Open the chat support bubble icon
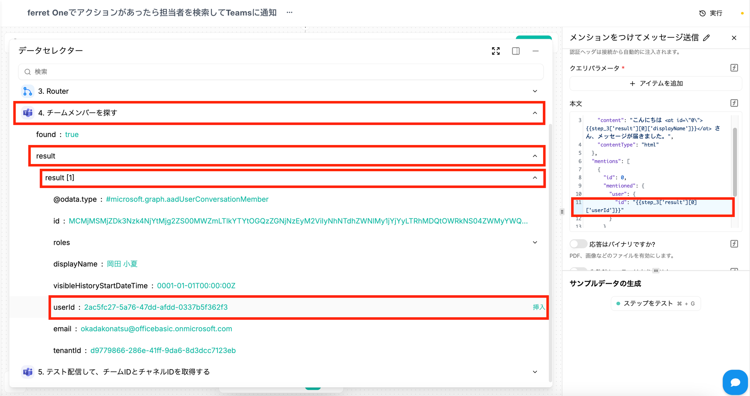The height and width of the screenshot is (396, 750). tap(735, 382)
